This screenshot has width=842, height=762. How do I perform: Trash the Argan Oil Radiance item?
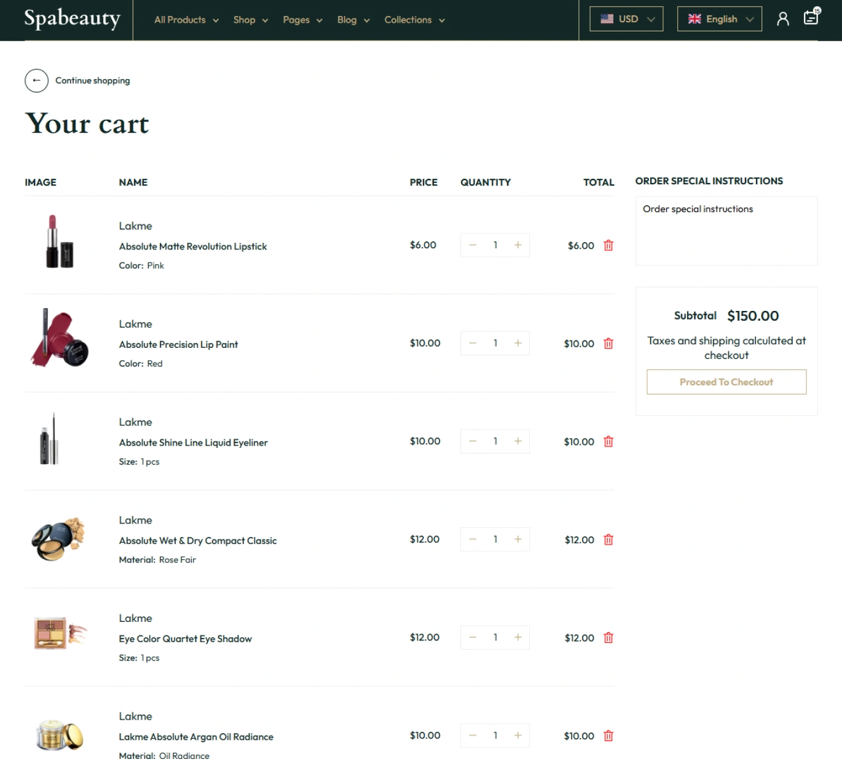(x=608, y=736)
